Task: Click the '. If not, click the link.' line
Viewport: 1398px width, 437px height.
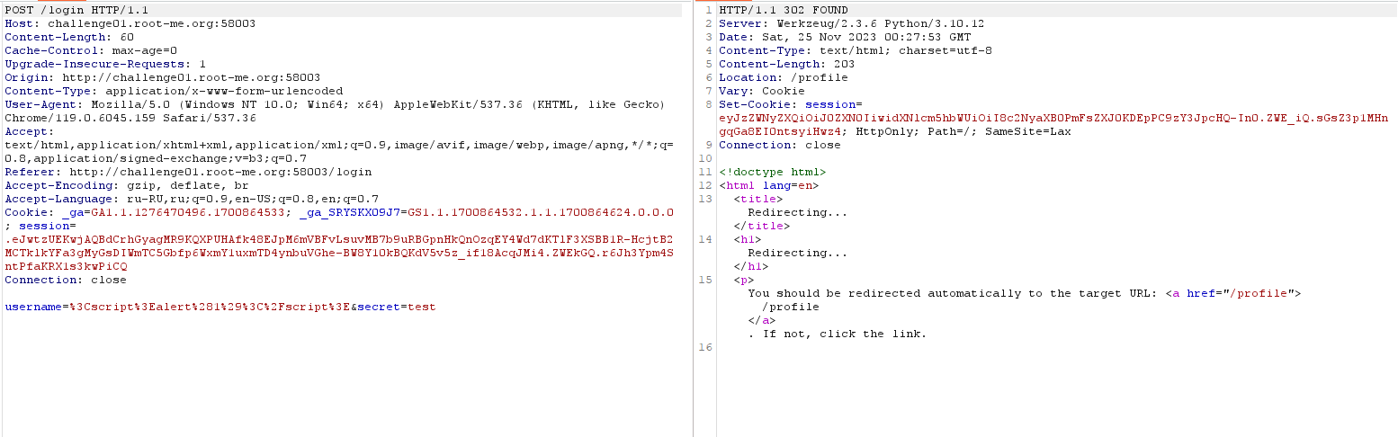Action: (837, 334)
